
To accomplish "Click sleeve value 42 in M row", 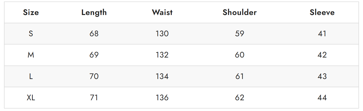I will (x=322, y=55).
